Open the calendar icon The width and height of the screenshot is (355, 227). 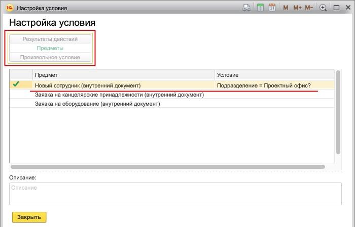[x=272, y=8]
